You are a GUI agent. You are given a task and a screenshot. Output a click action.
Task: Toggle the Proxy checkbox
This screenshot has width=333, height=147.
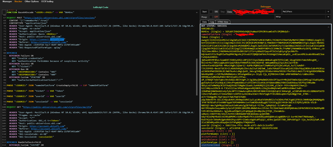click(211, 17)
